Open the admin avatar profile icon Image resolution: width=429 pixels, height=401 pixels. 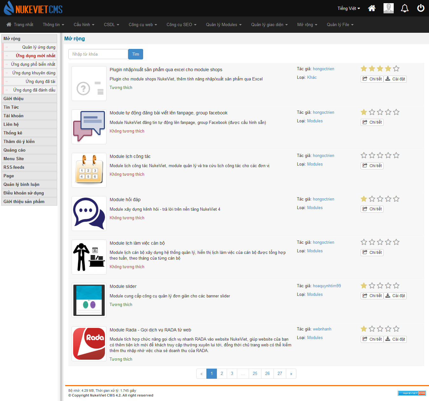point(389,8)
